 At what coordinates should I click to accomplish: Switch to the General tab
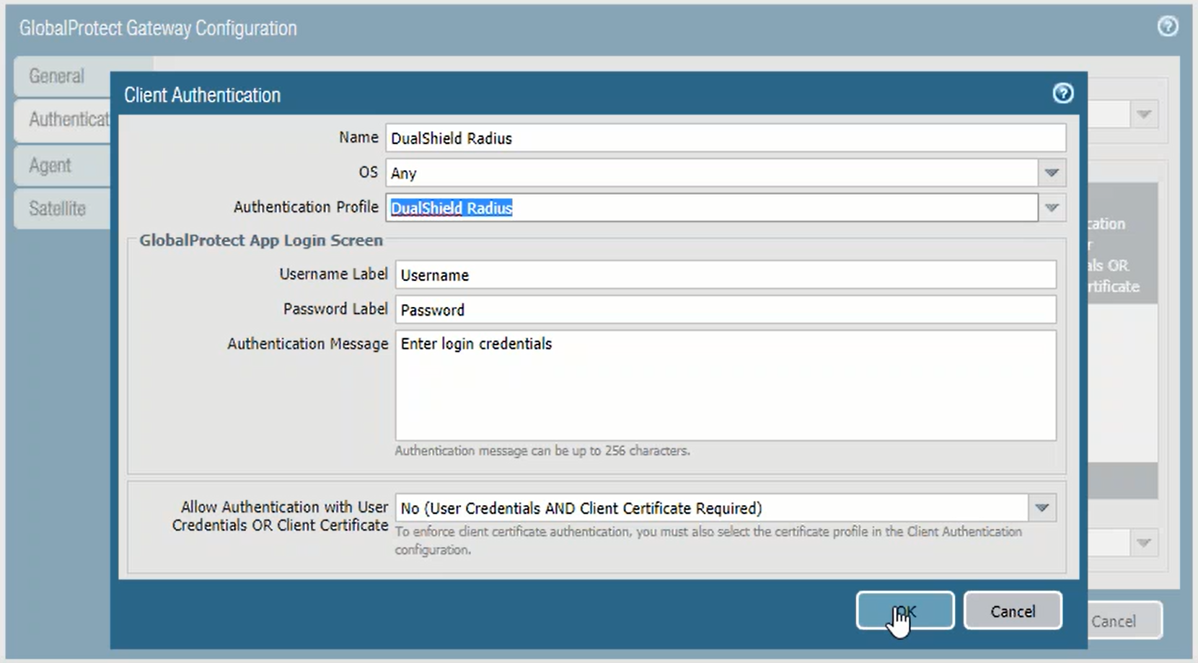[58, 76]
